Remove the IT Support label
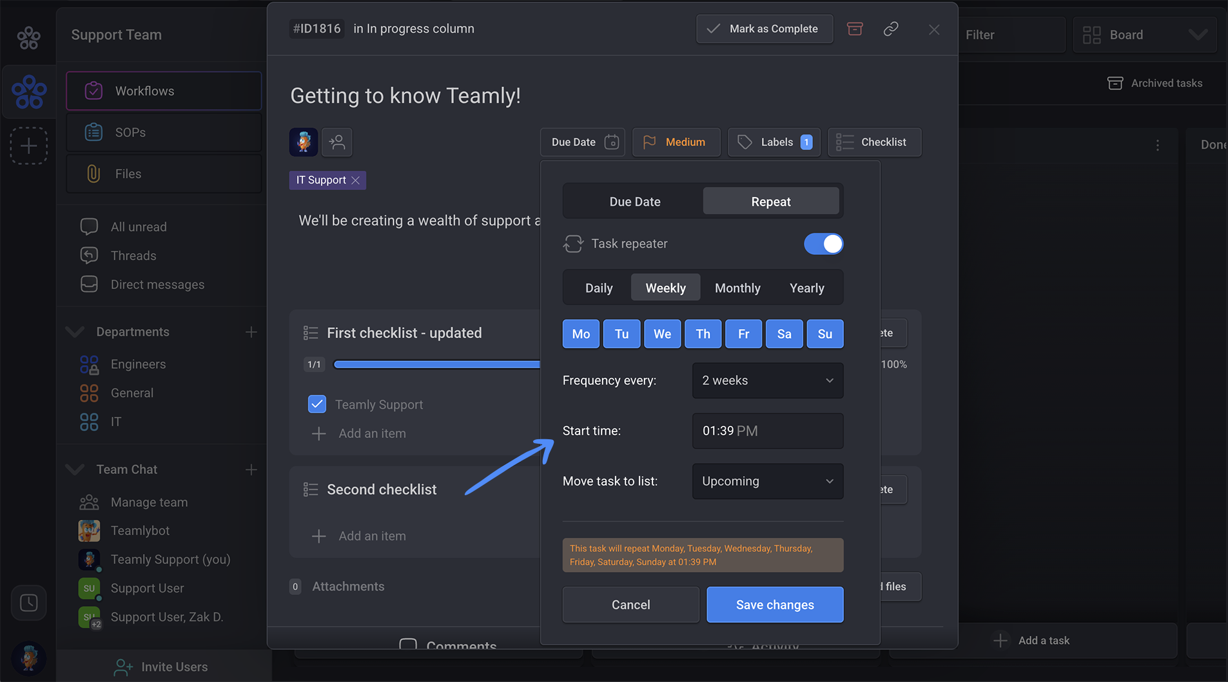 (x=356, y=180)
